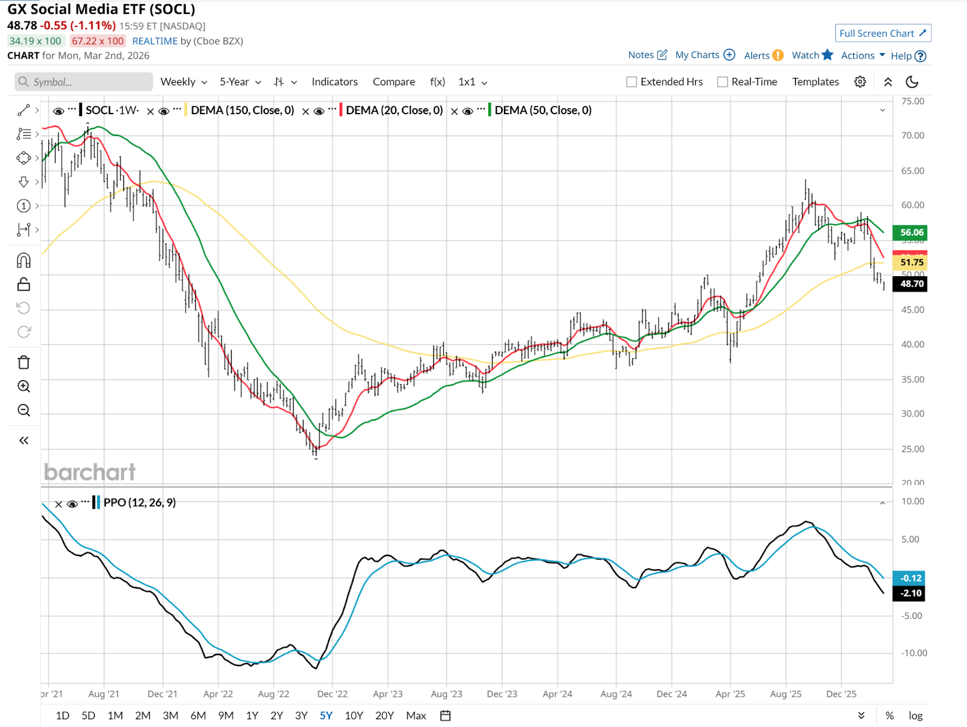Open the 1x1 grid layout dropdown
Screen dimensions: 967x727
[473, 82]
